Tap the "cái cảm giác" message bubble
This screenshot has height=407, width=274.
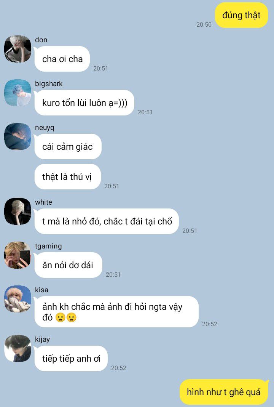coord(68,147)
